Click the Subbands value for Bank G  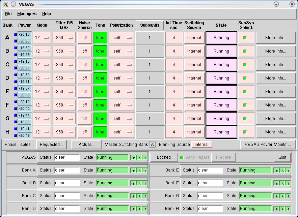(x=150, y=119)
